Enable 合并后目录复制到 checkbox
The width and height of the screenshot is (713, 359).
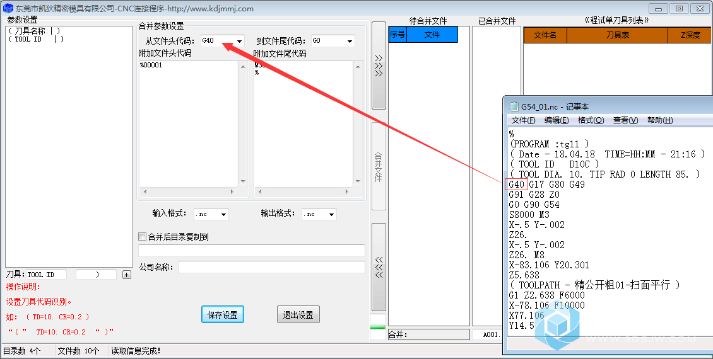click(143, 236)
